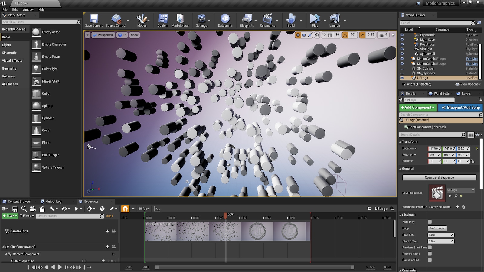Launch the Datasmith import tool
This screenshot has width=484, height=272.
click(x=224, y=19)
